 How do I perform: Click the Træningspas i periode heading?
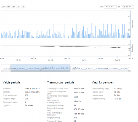[61, 82]
